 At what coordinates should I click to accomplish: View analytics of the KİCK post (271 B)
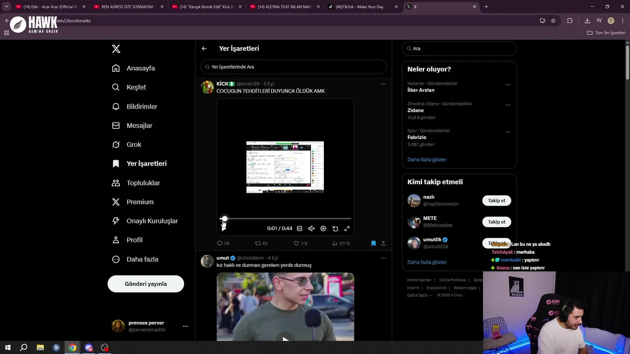pos(341,243)
